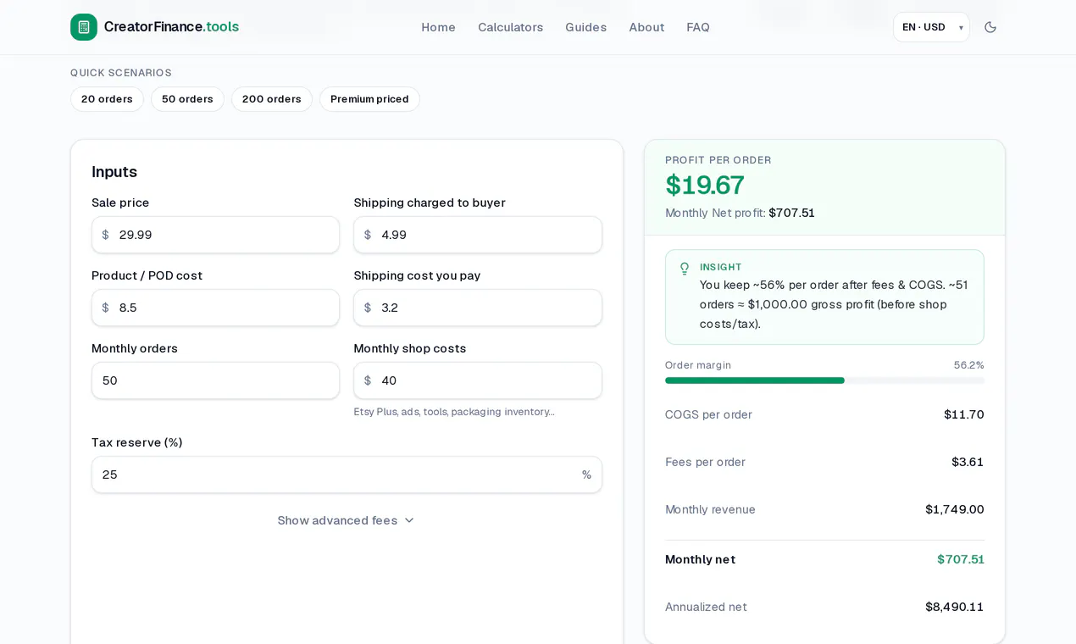Click the Fees per order label
The width and height of the screenshot is (1076, 644).
(x=705, y=462)
